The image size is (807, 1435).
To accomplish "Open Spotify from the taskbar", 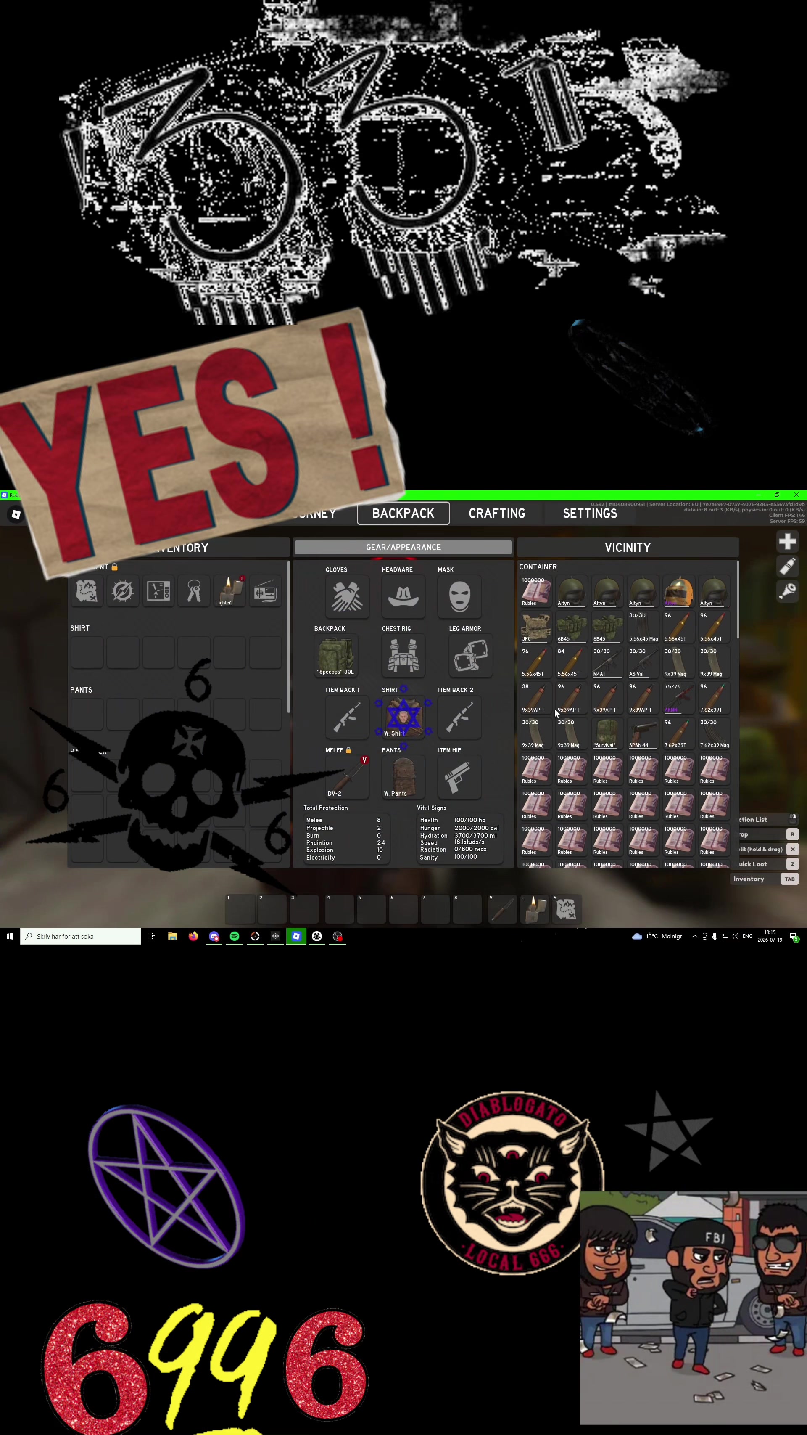I will pyautogui.click(x=234, y=937).
